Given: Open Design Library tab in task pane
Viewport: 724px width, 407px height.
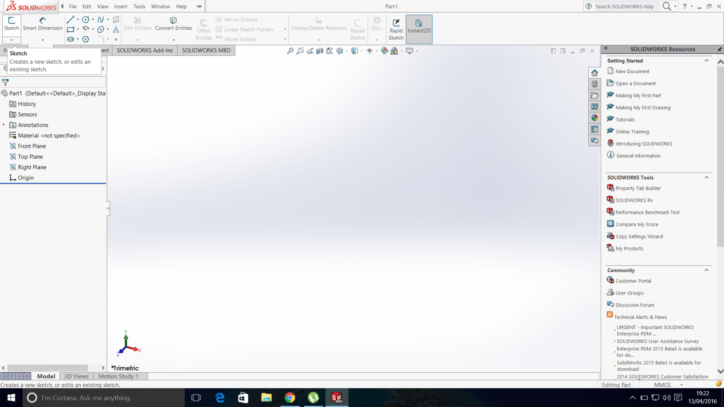Looking at the screenshot, I should pyautogui.click(x=595, y=84).
